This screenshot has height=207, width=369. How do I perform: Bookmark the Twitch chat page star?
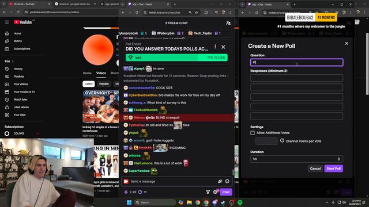(x=196, y=13)
